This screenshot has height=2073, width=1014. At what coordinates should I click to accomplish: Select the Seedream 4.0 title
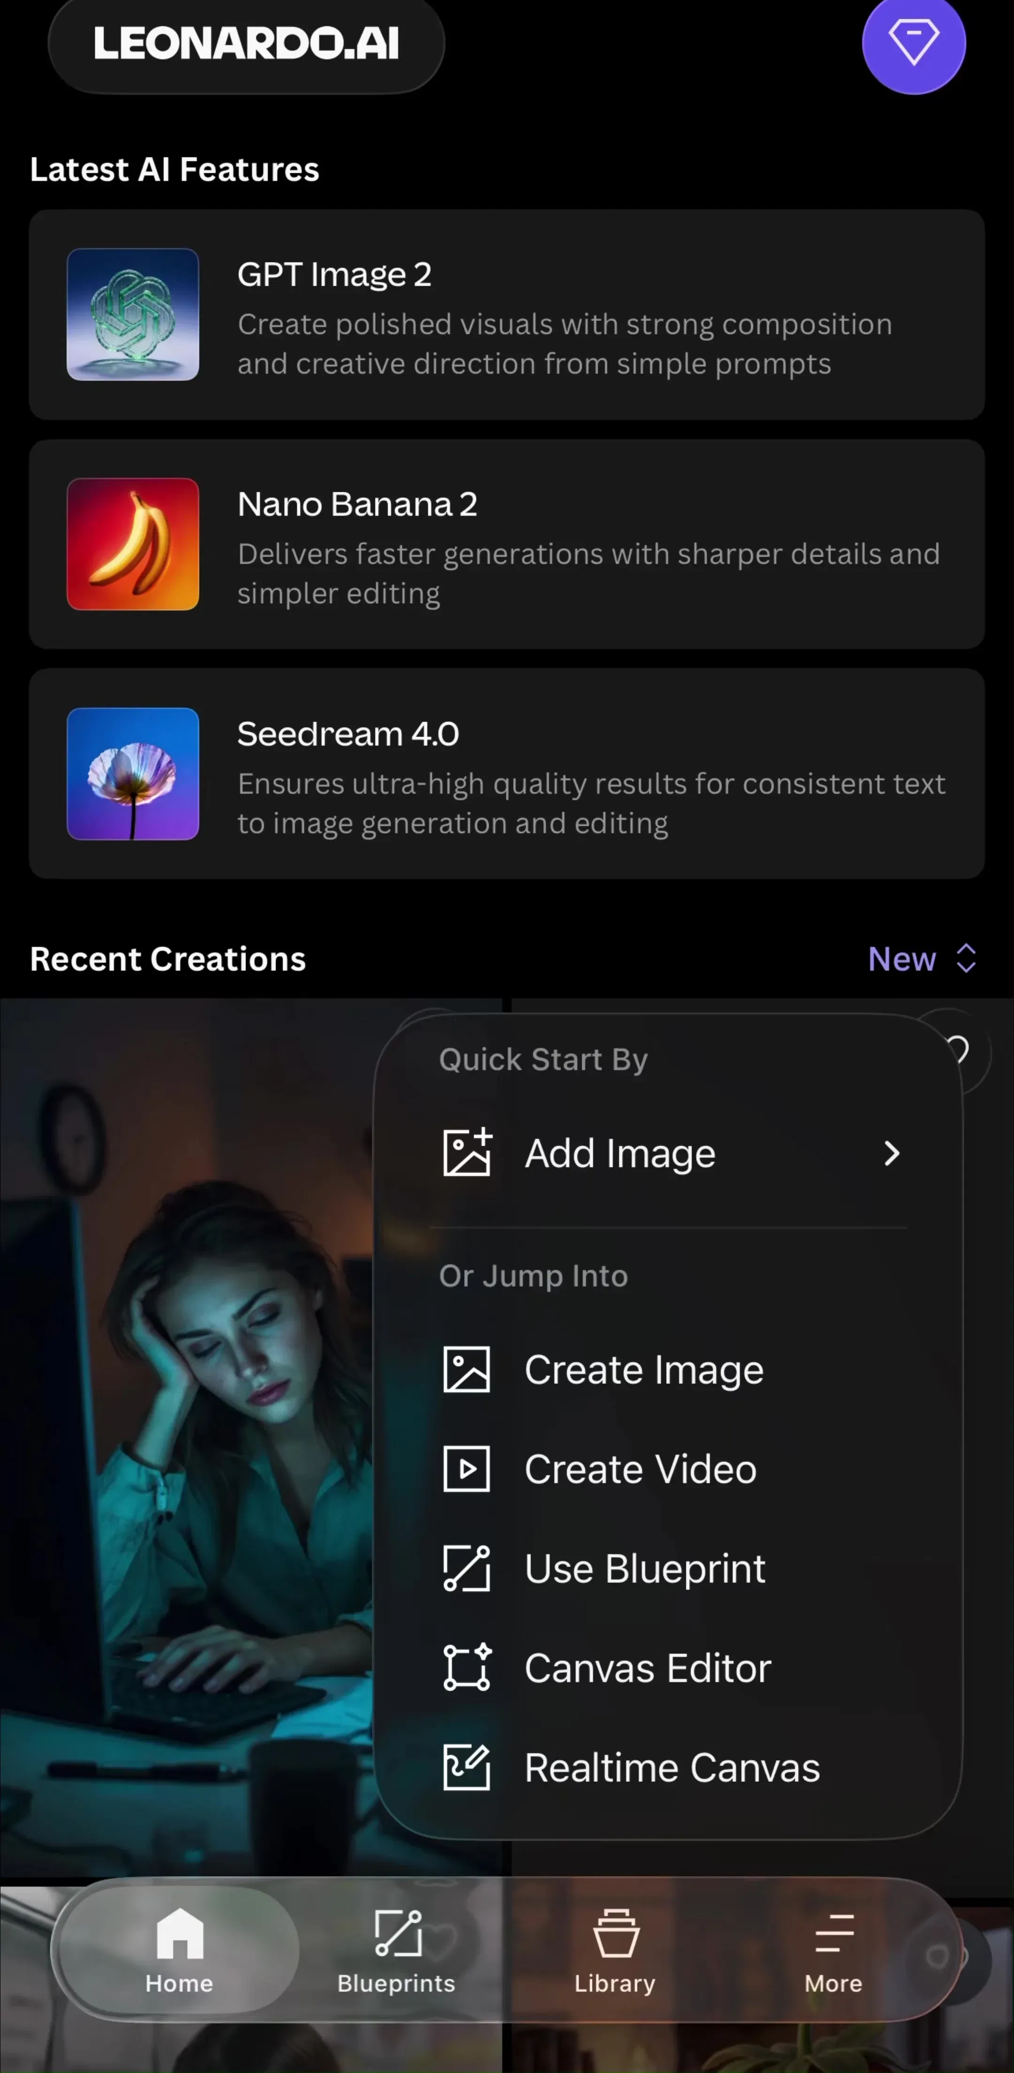[x=348, y=734]
